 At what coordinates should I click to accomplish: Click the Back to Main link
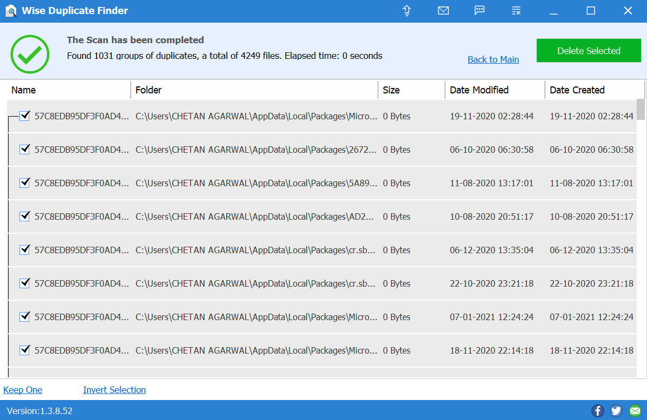pos(493,59)
